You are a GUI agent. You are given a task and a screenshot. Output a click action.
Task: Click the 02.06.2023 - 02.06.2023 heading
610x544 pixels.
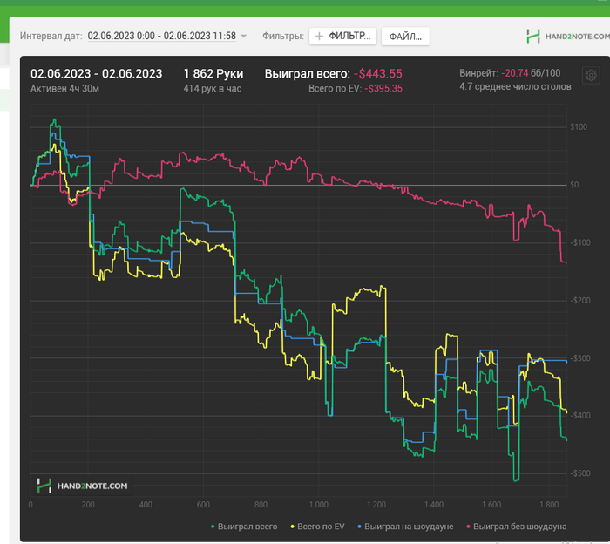[x=96, y=73]
